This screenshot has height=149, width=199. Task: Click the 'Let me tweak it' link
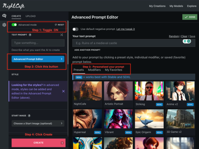click(126, 29)
